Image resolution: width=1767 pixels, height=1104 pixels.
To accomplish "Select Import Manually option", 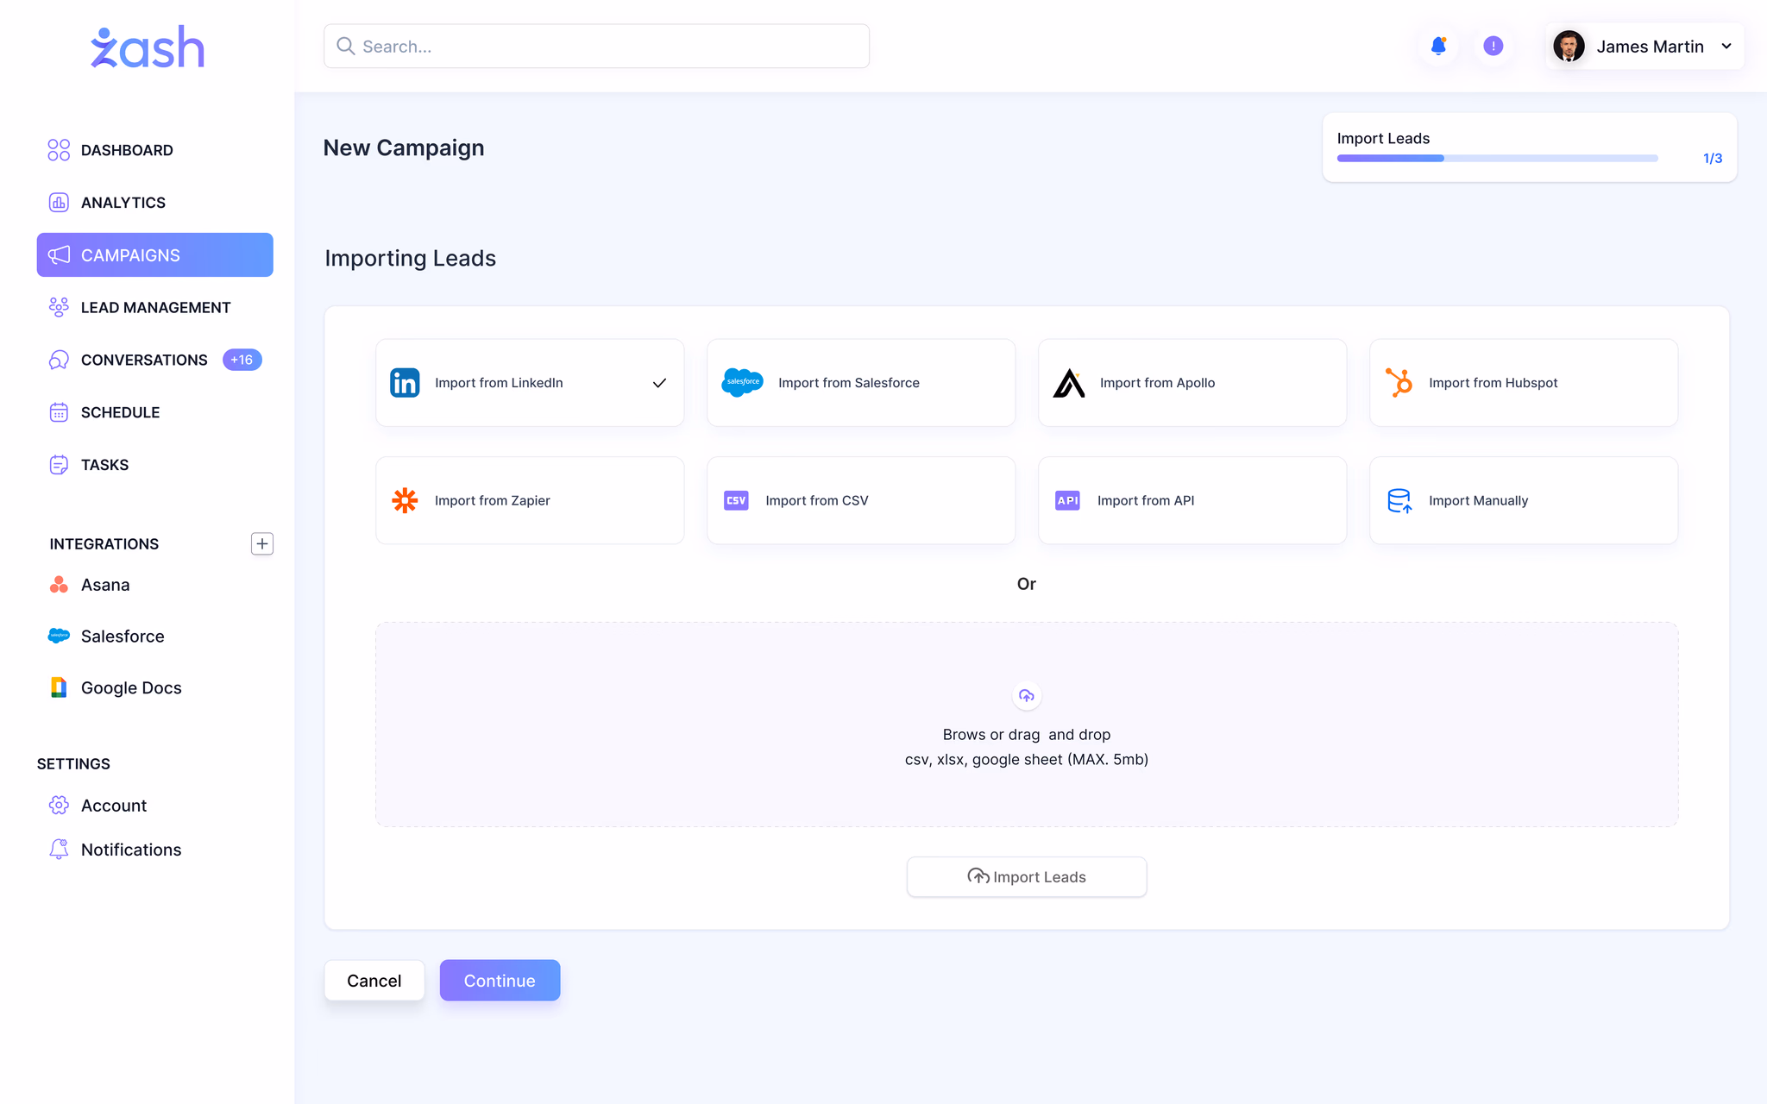I will [1524, 500].
